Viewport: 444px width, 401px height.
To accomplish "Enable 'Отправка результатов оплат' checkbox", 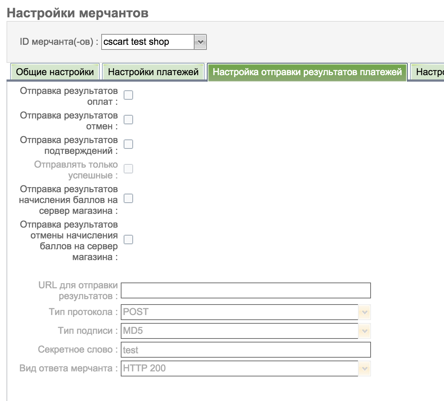I will click(x=128, y=95).
